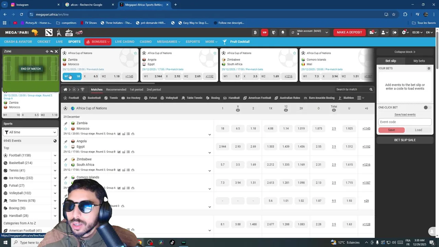Enable the One-click bet switch
This screenshot has height=247, width=439.
[x=427, y=107]
